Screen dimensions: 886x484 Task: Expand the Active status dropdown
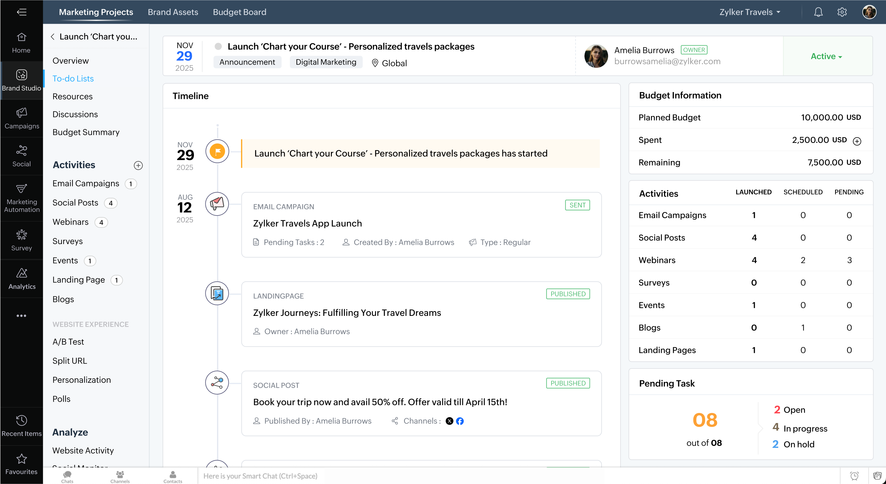[826, 56]
